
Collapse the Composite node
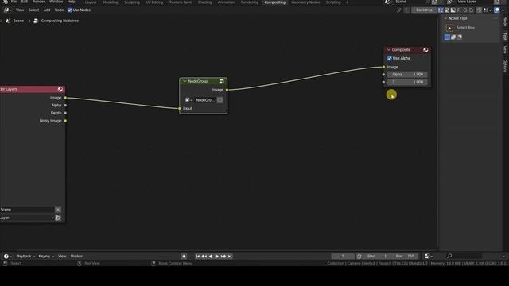388,50
